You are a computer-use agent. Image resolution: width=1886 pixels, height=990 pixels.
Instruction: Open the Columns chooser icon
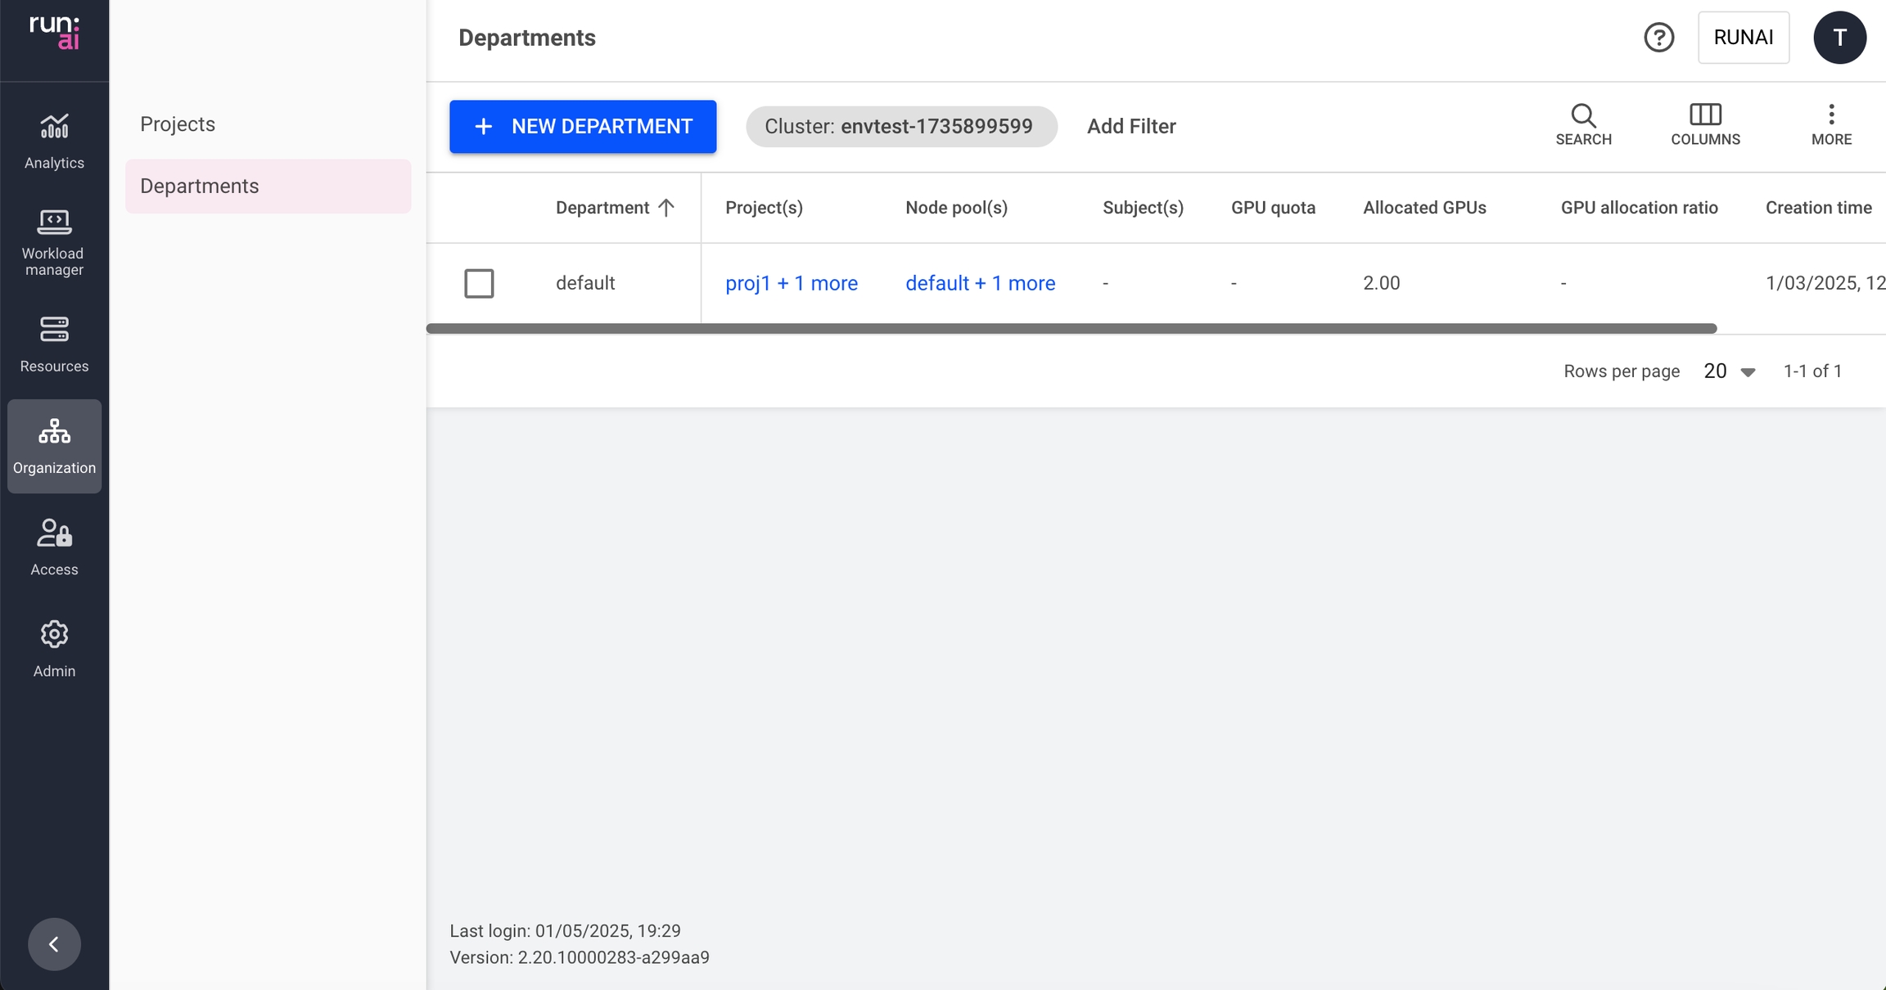(1705, 115)
